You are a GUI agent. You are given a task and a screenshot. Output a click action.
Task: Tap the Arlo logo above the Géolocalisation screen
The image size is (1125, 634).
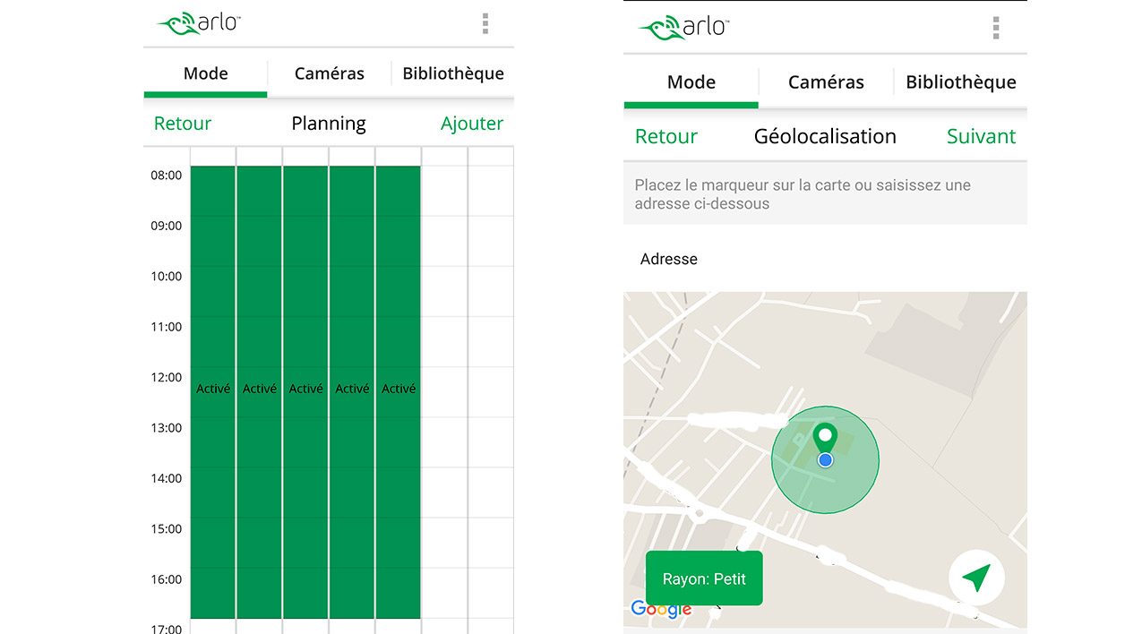[684, 28]
